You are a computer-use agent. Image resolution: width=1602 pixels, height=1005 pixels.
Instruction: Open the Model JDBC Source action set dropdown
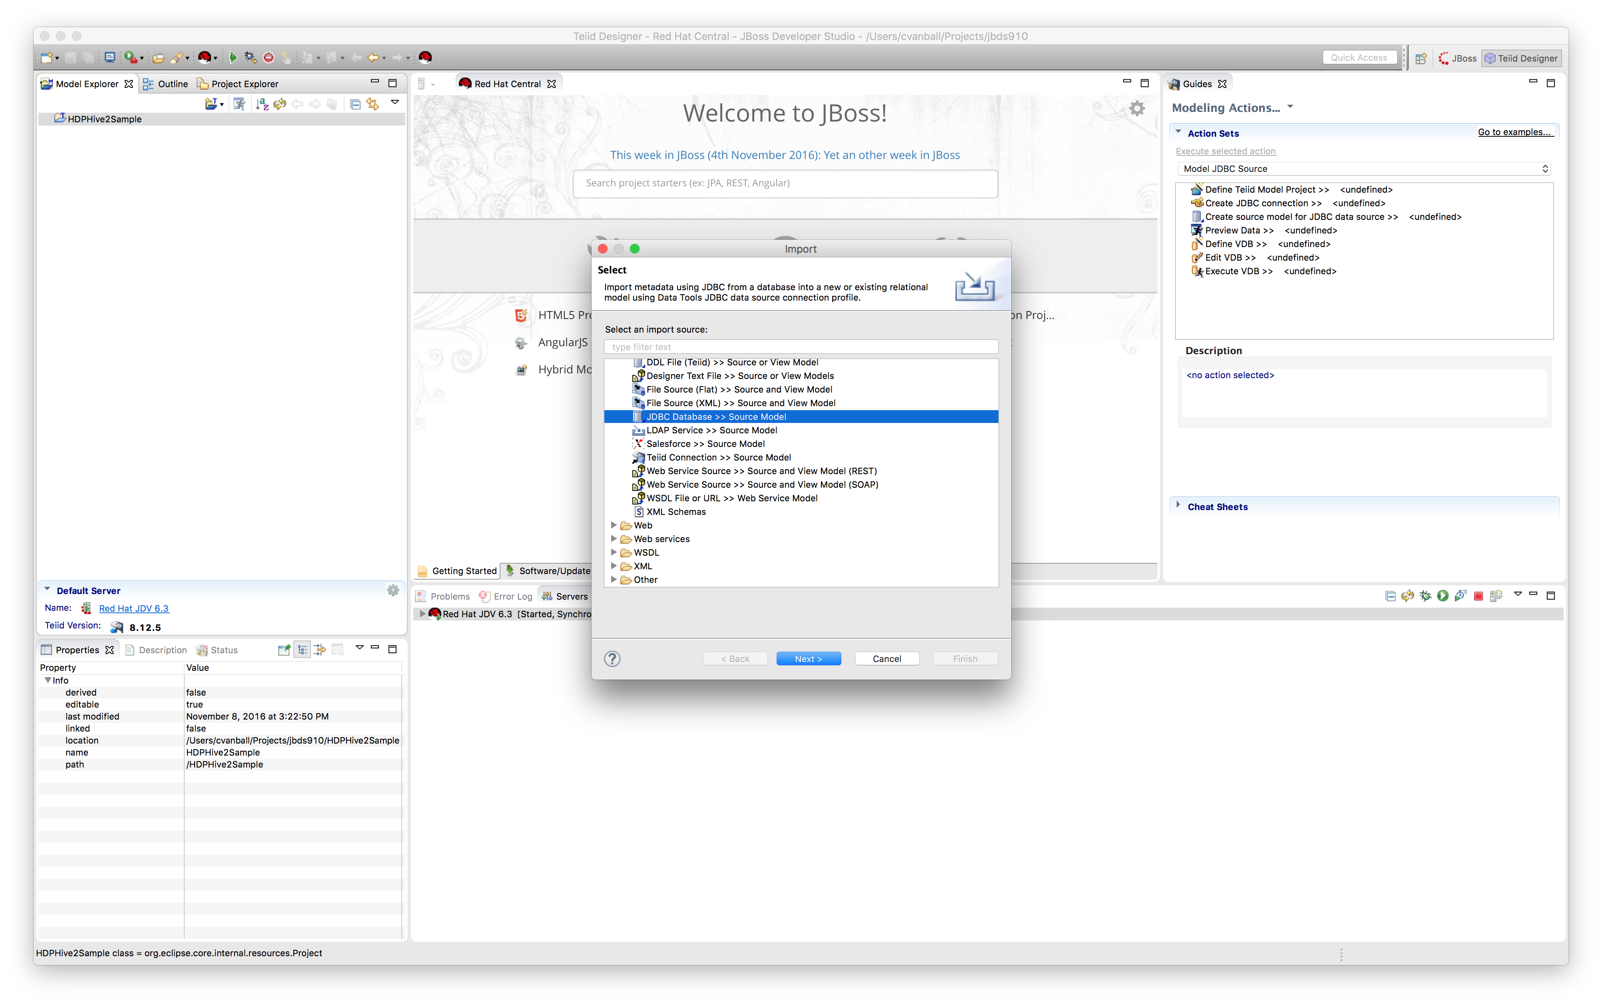(x=1364, y=169)
